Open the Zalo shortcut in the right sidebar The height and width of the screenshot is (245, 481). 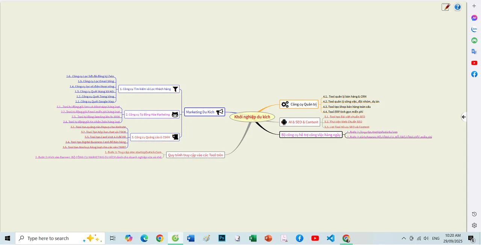(474, 29)
